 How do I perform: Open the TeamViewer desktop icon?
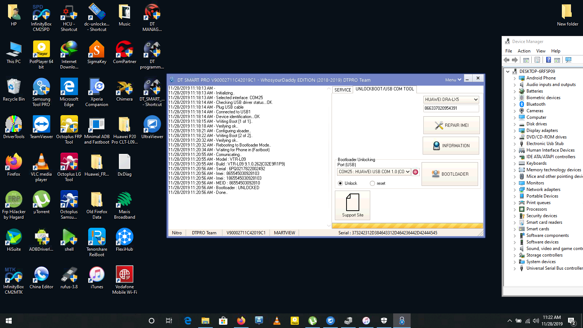tap(41, 128)
